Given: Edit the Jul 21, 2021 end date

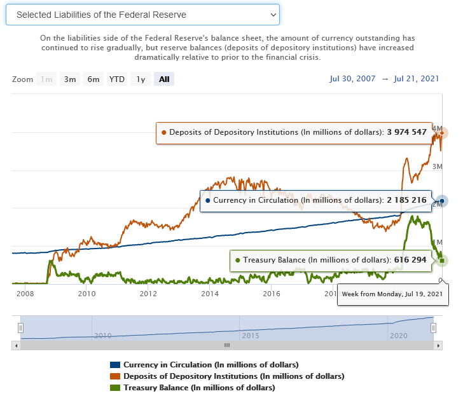Looking at the screenshot, I should click(x=417, y=79).
